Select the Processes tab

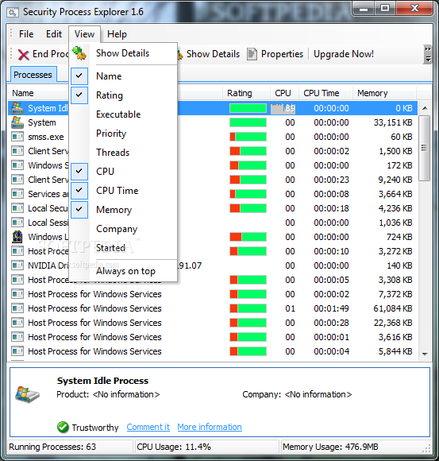pyautogui.click(x=33, y=75)
